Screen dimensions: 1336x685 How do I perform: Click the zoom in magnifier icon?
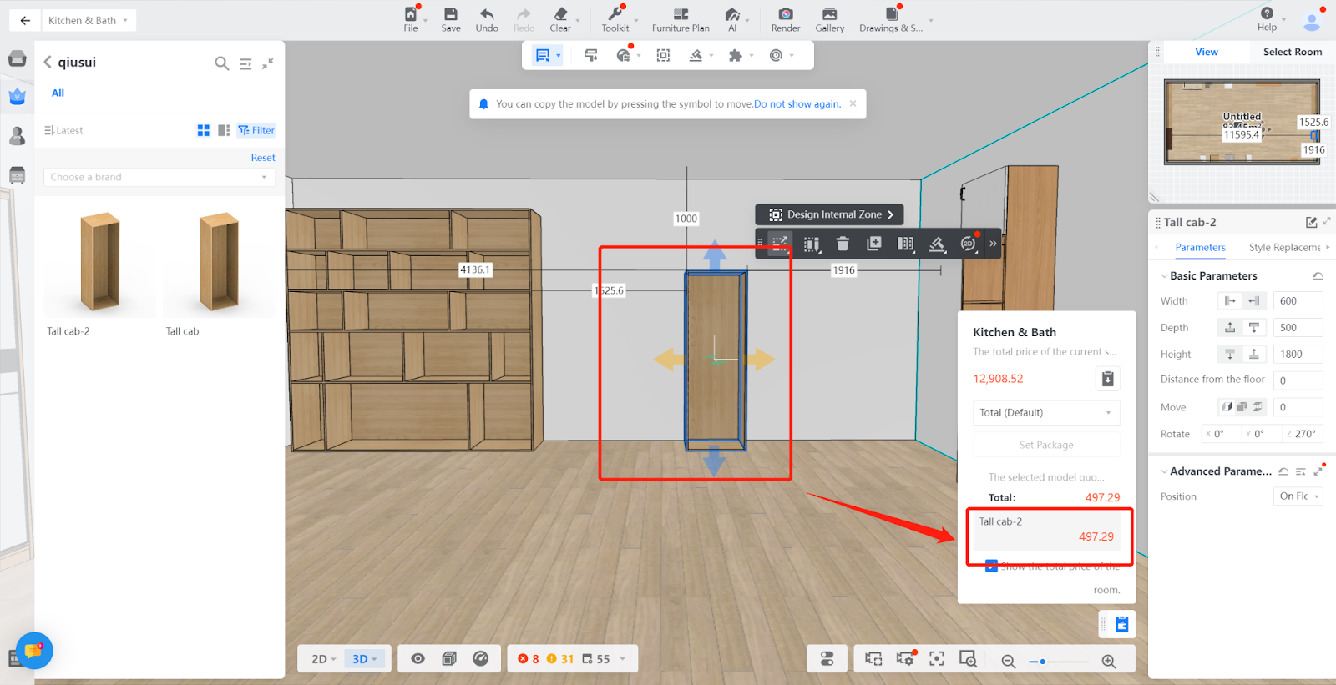(x=1109, y=661)
